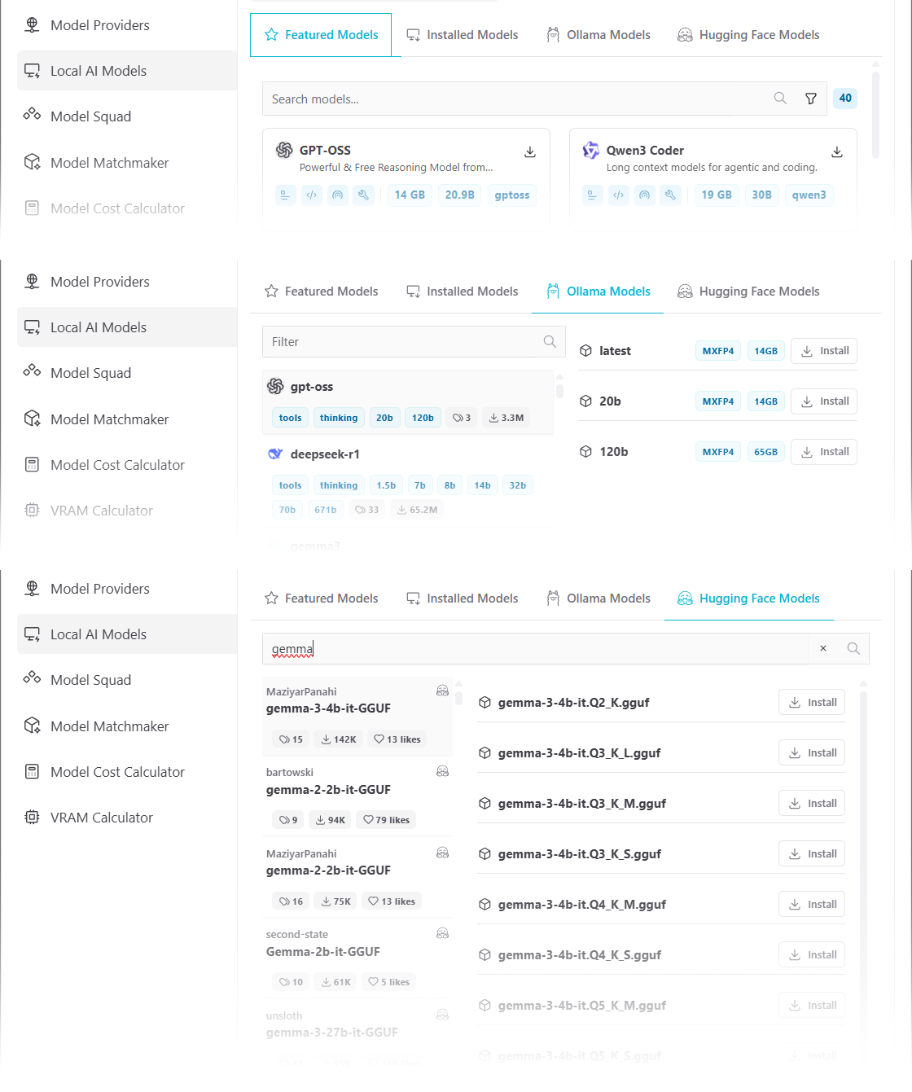Install gemma-3-4b-it.Q4_K_M.gguf file
The image size is (912, 1092).
pos(812,905)
